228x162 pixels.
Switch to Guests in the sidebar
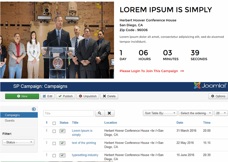tap(10, 121)
